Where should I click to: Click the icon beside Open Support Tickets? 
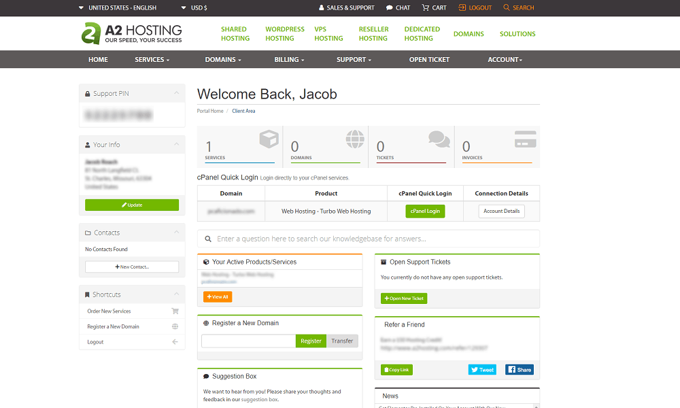point(384,262)
